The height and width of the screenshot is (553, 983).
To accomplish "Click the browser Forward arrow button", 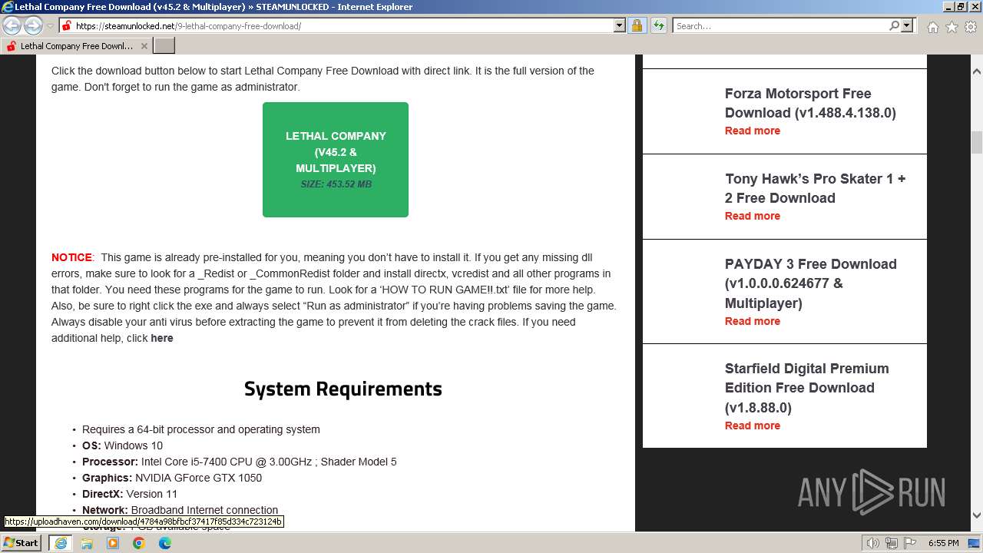I will [33, 26].
